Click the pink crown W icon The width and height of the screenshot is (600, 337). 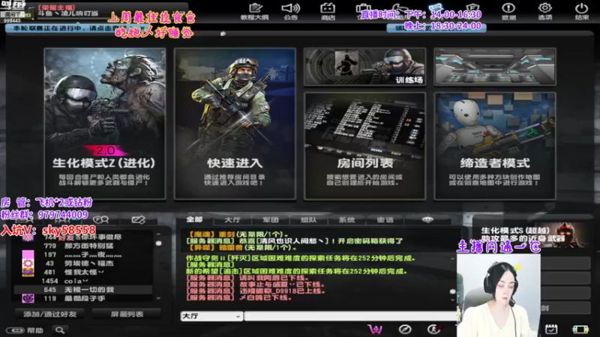pyautogui.click(x=375, y=329)
